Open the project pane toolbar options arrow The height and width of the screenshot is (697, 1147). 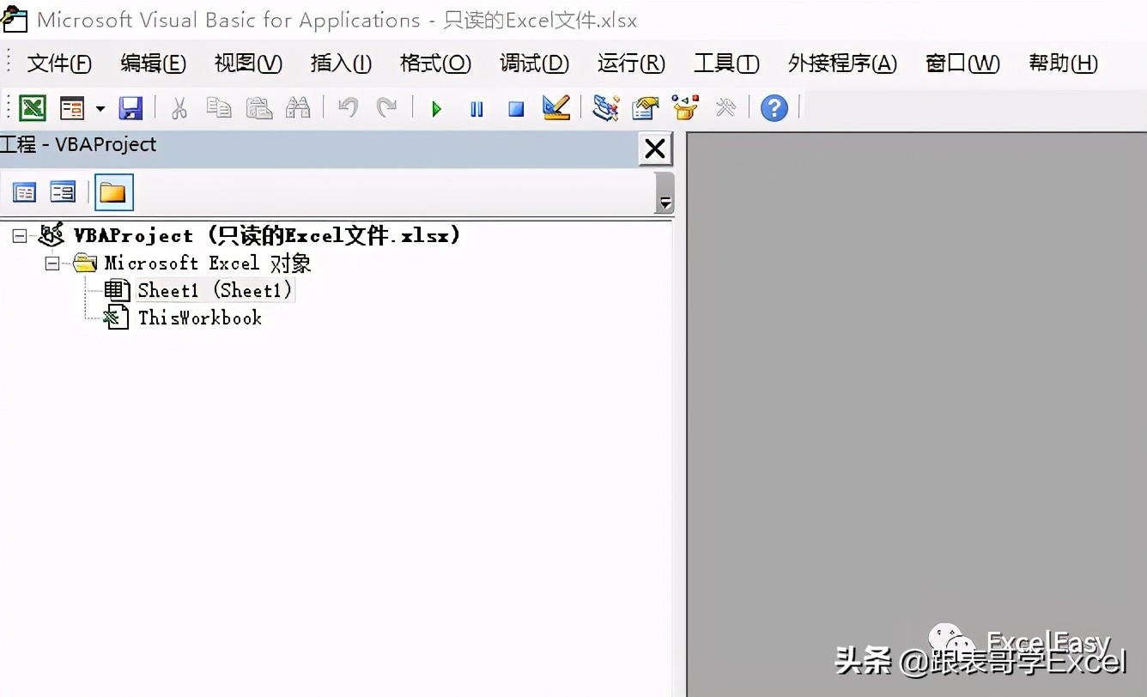click(665, 193)
